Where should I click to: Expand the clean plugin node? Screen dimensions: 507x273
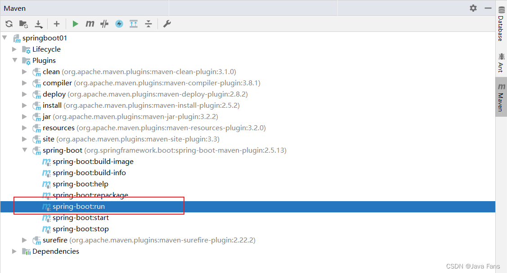tap(24, 72)
